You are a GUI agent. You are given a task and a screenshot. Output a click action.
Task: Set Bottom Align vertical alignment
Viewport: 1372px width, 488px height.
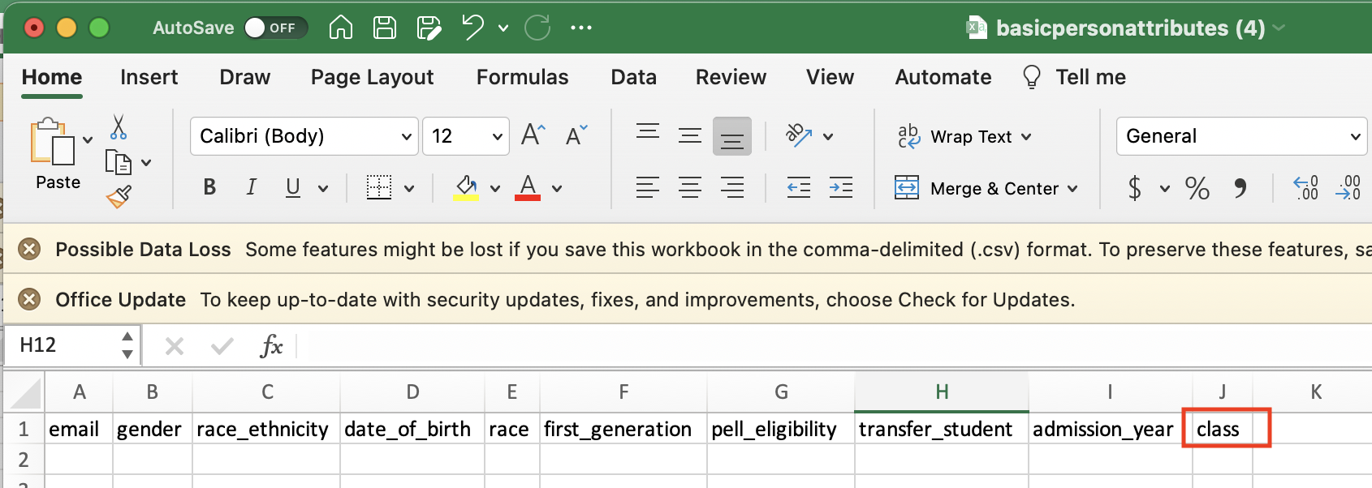pyautogui.click(x=732, y=136)
